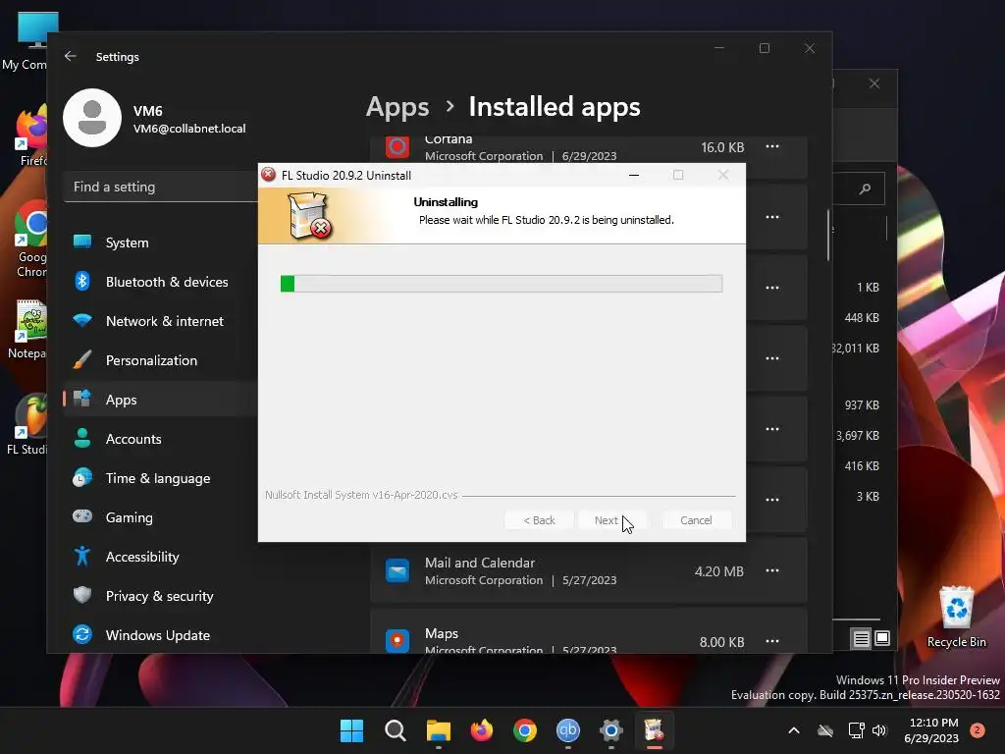
Task: Go back using Settings back arrow
Action: tap(71, 56)
